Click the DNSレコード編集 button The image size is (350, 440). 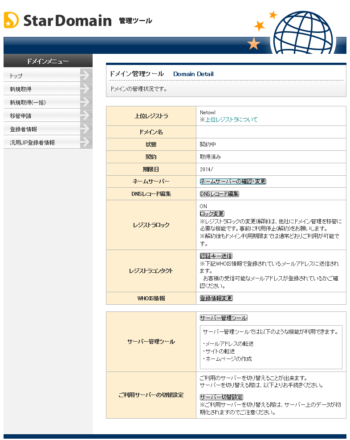click(x=219, y=194)
